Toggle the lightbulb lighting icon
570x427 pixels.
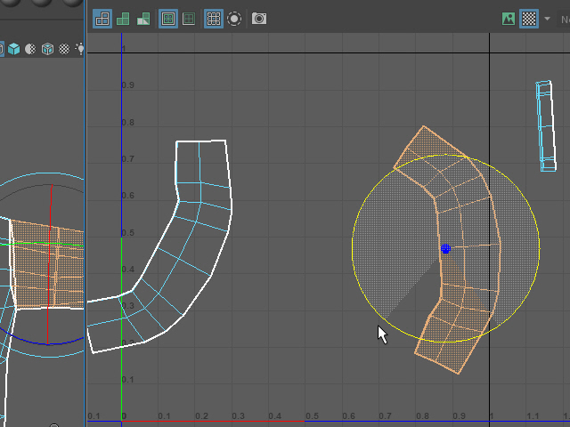(x=79, y=49)
